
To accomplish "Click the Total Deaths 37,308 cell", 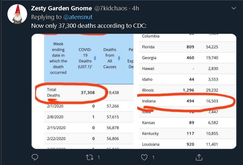I will pos(88,92).
